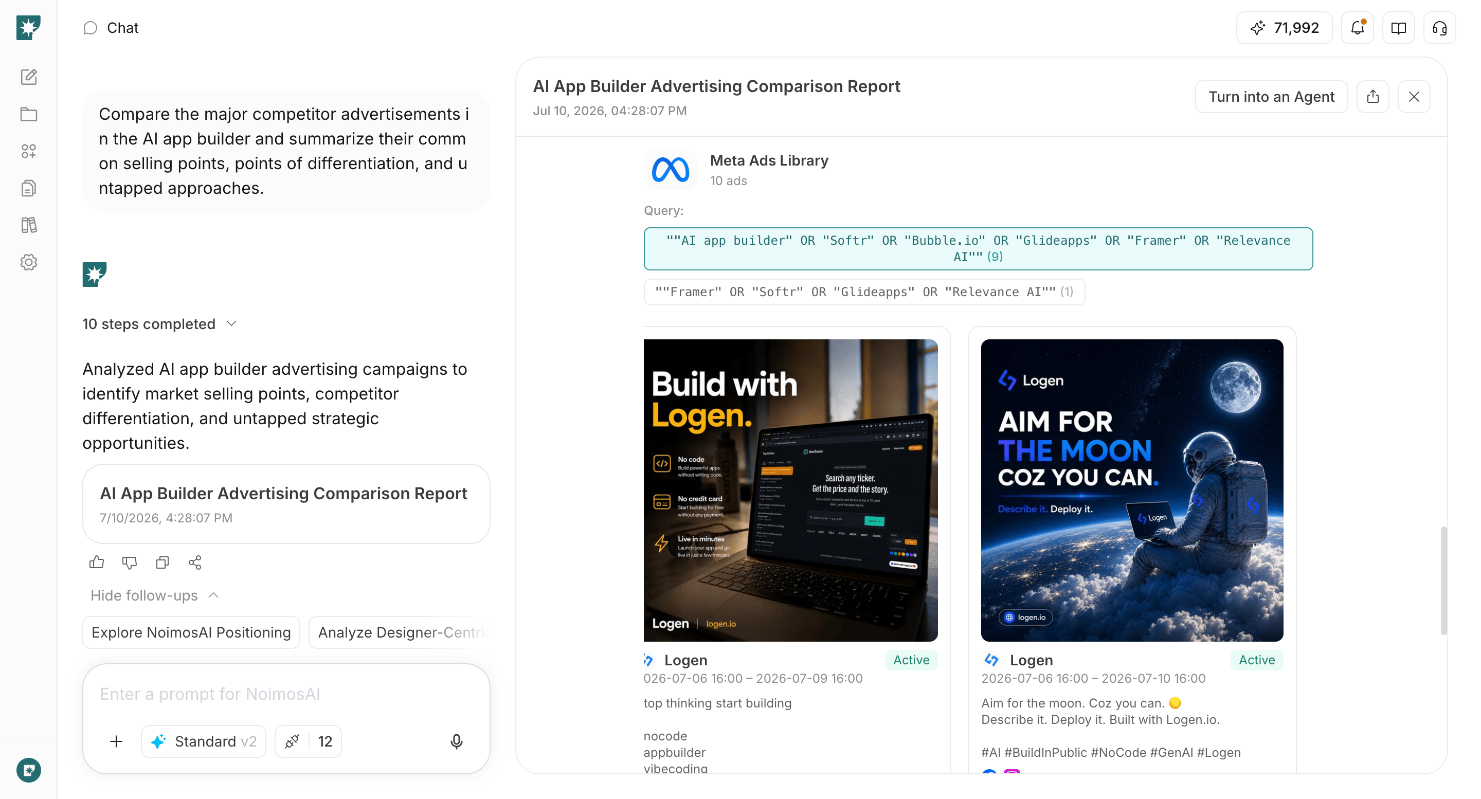The image size is (1481, 799).
Task: Select Explore NoimosAI Positioning follow-up
Action: pos(191,632)
